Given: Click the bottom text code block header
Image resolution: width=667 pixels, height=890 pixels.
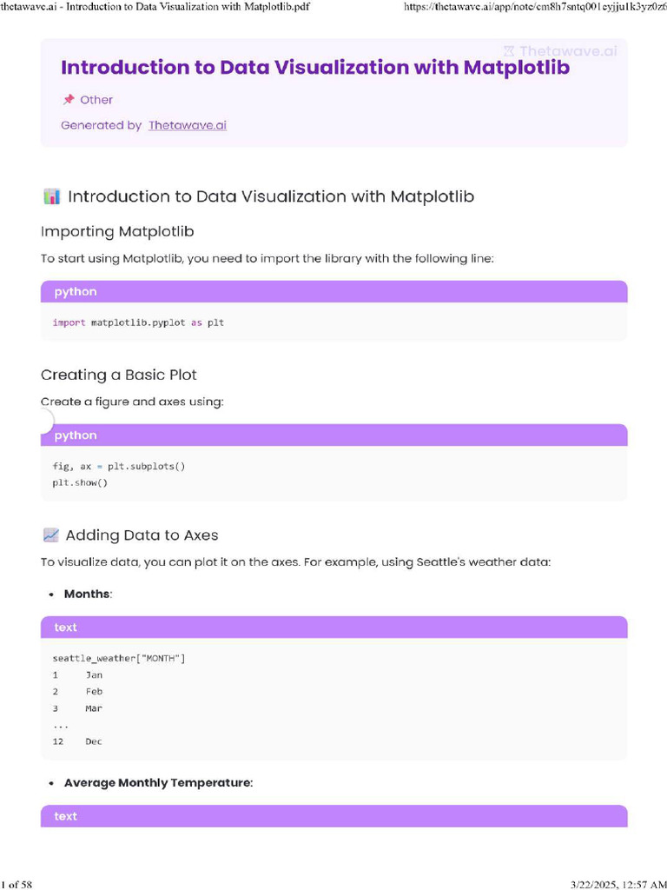Looking at the screenshot, I should coord(333,816).
